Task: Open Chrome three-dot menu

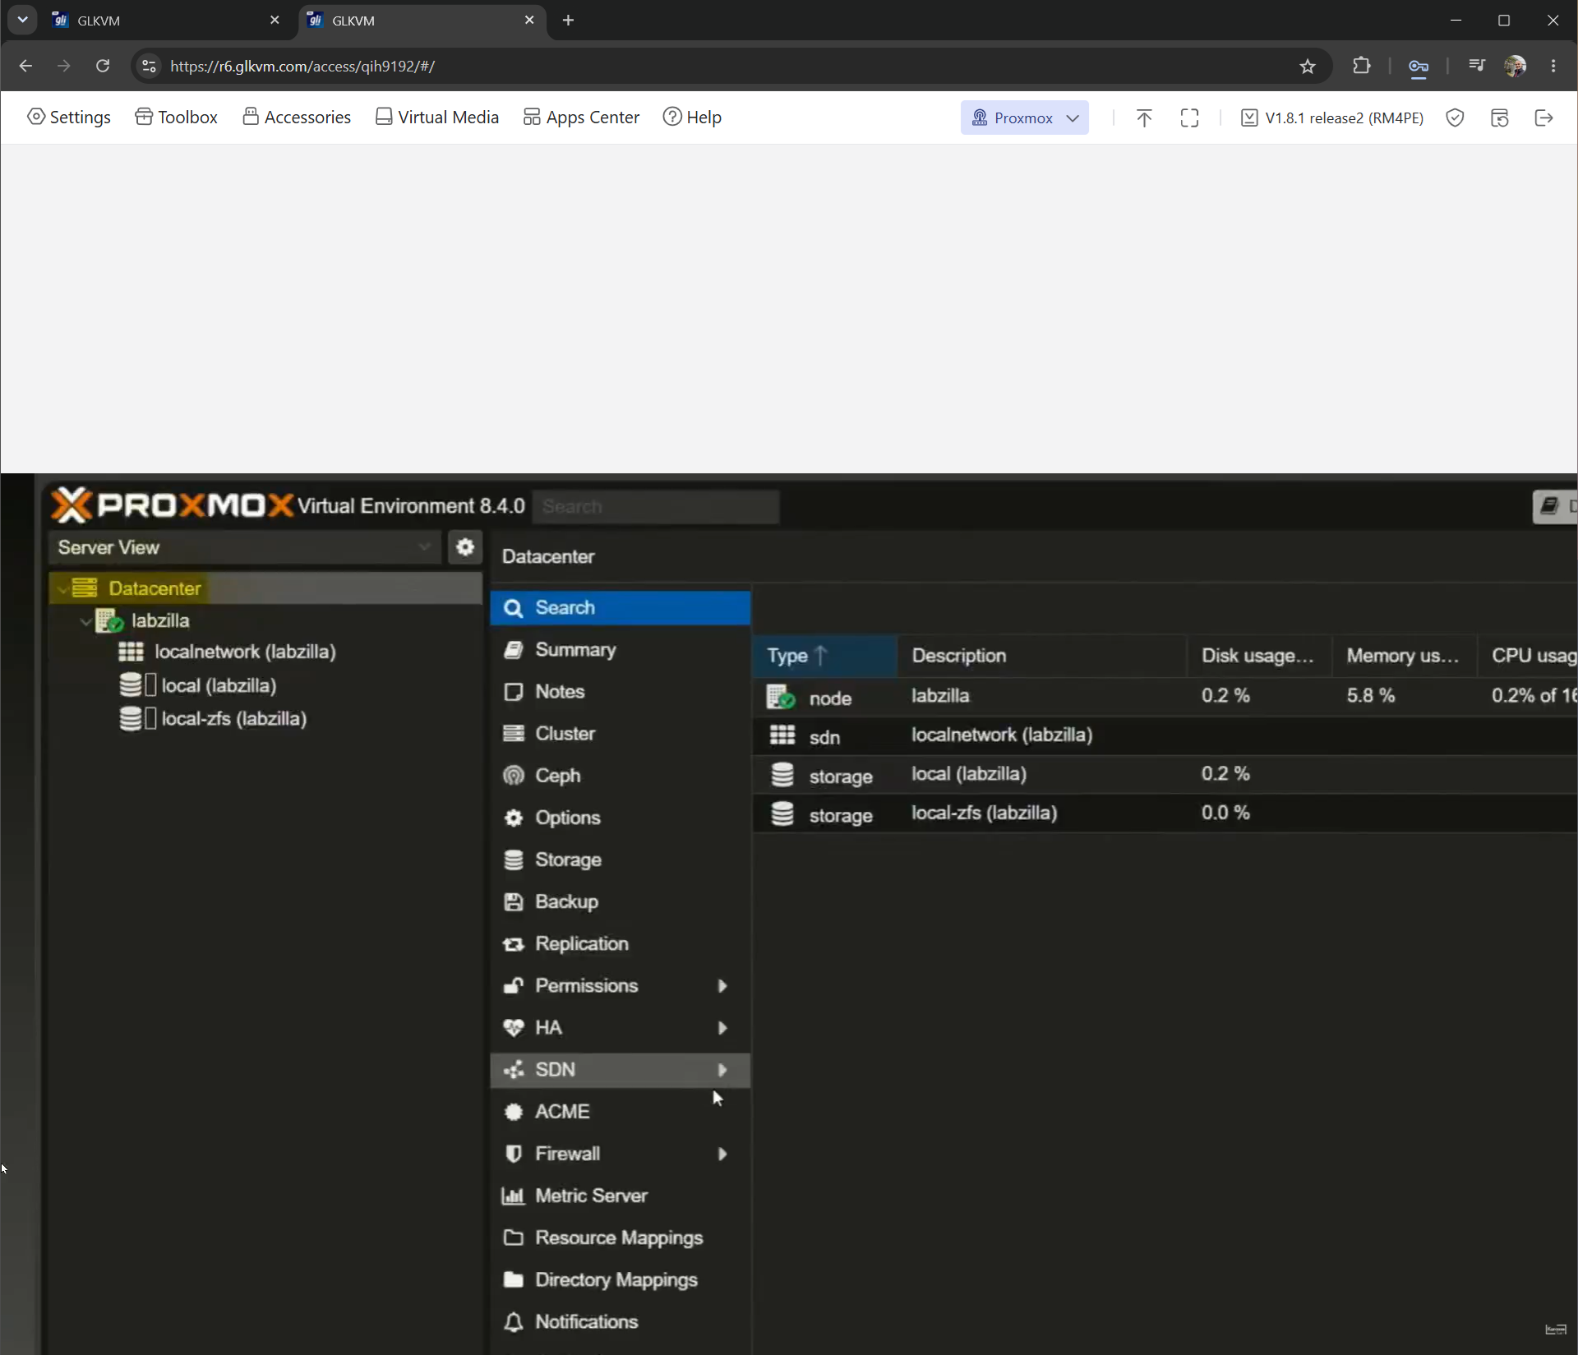Action: (1553, 66)
